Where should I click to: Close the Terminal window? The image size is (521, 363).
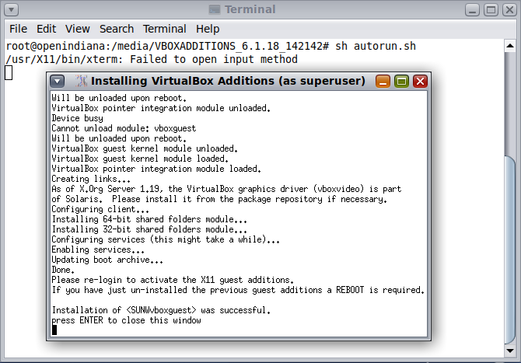tap(509, 9)
